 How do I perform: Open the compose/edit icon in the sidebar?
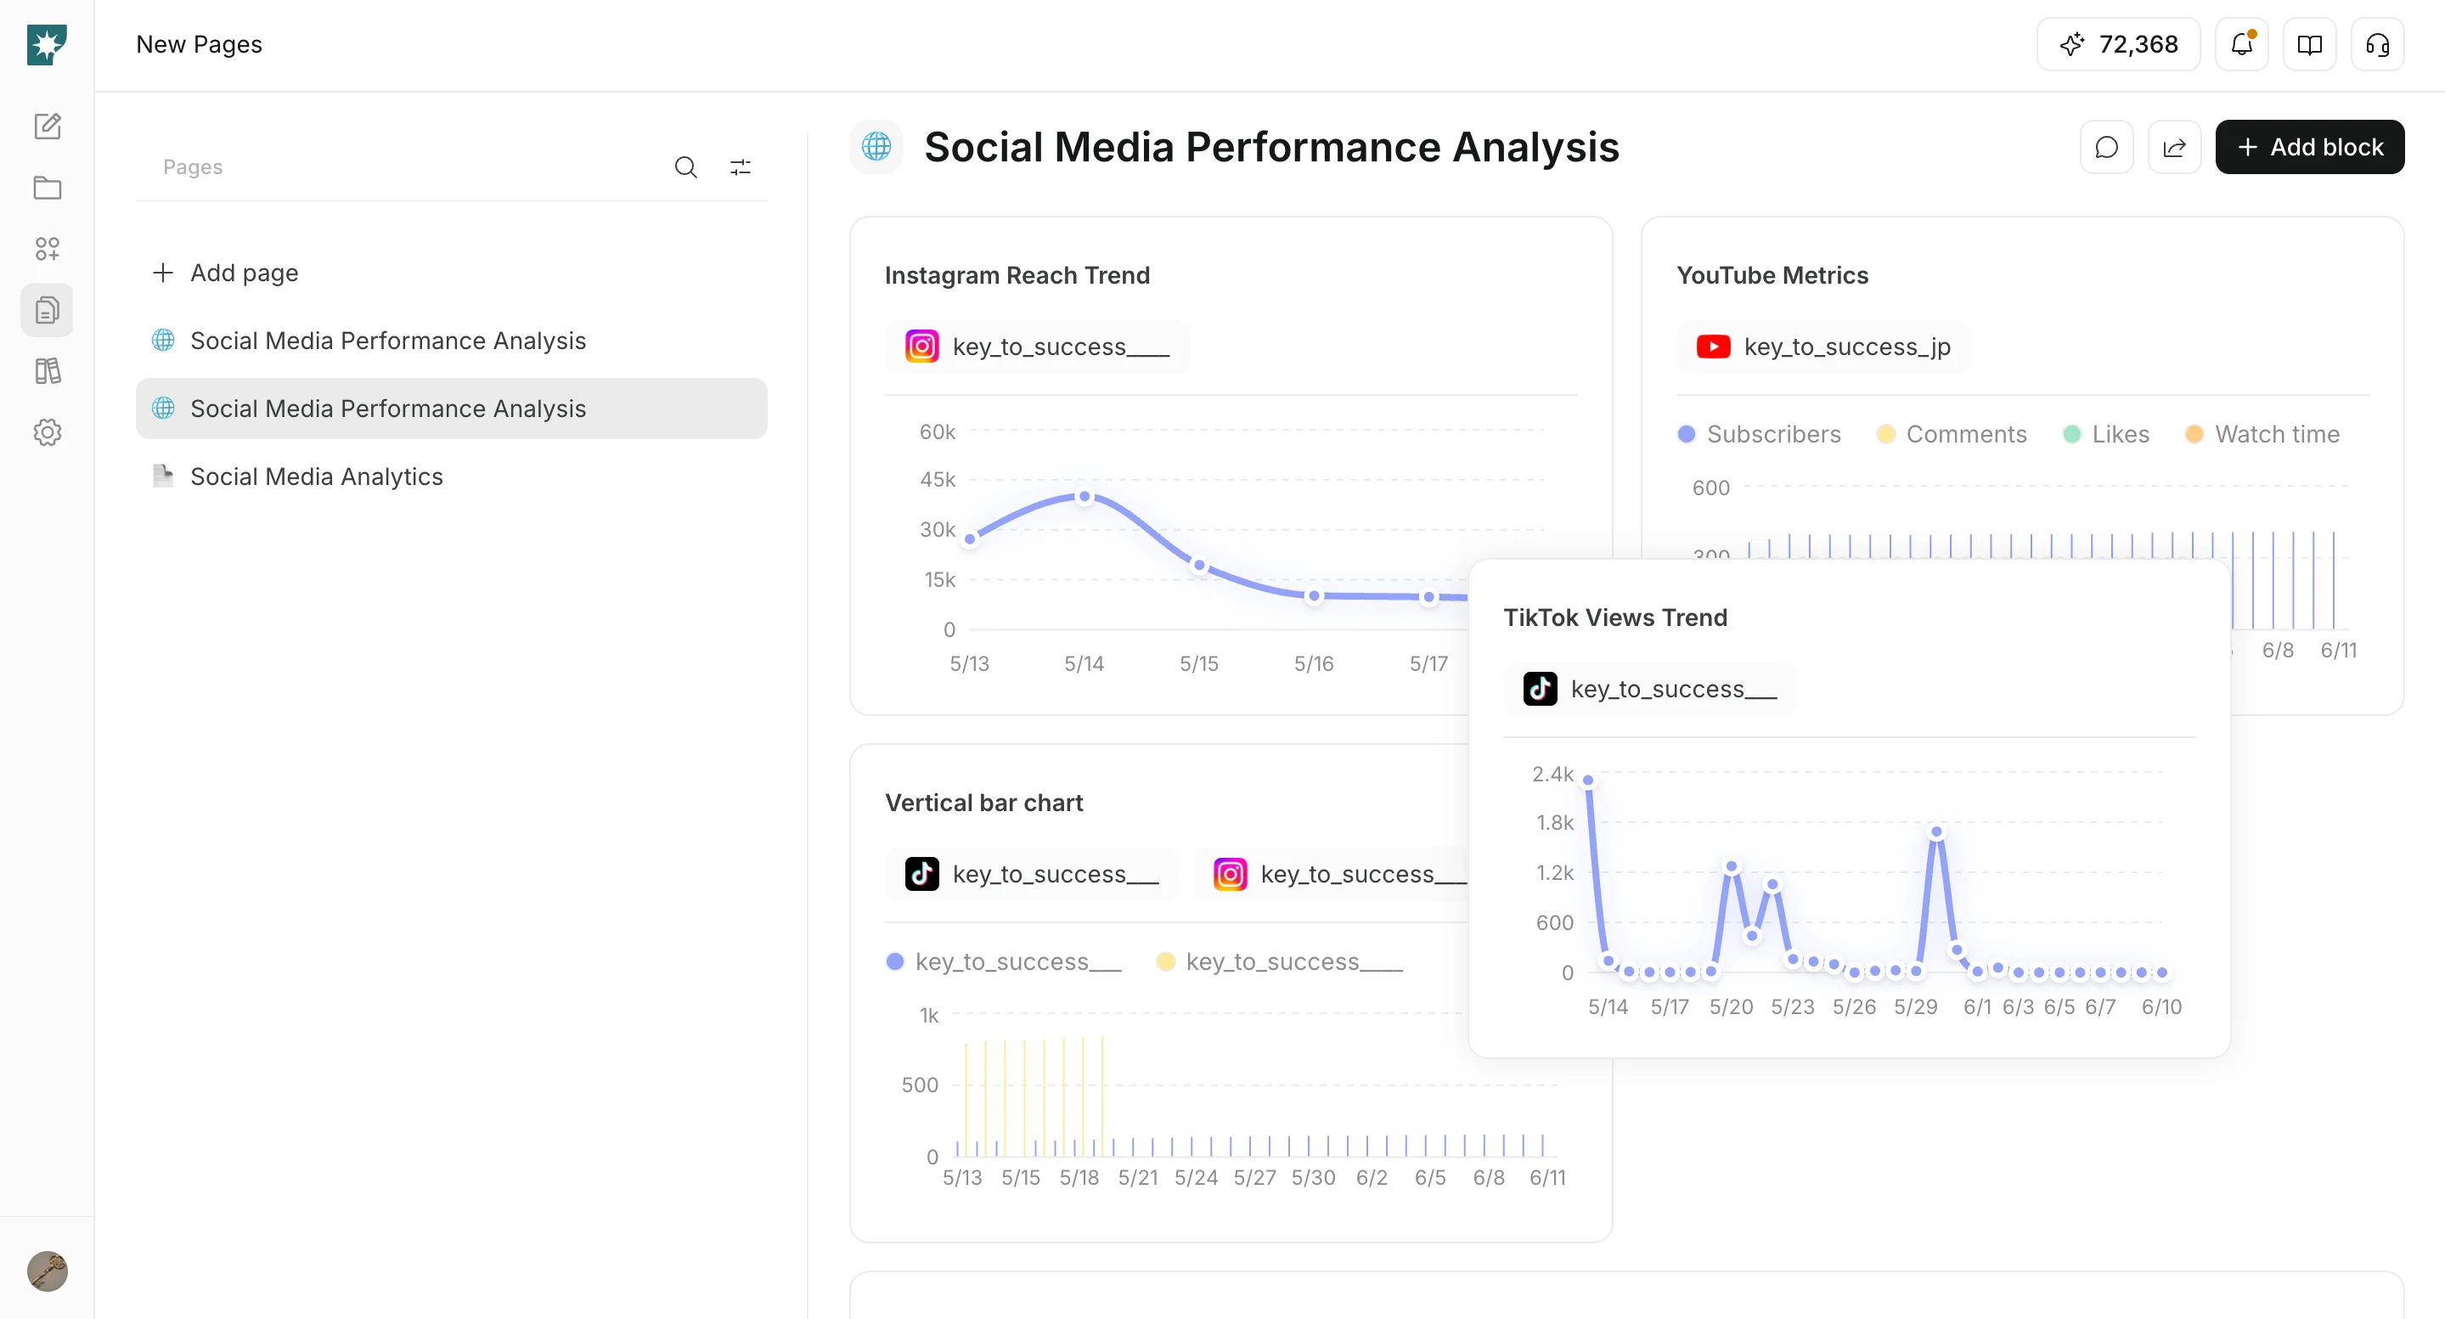pos(48,127)
